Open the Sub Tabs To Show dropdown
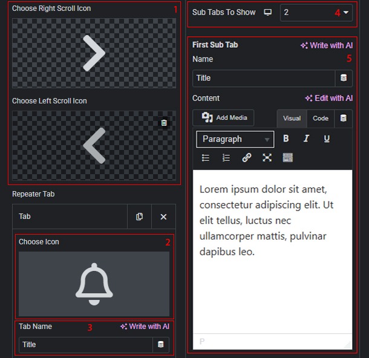This screenshot has width=369, height=358. point(316,12)
